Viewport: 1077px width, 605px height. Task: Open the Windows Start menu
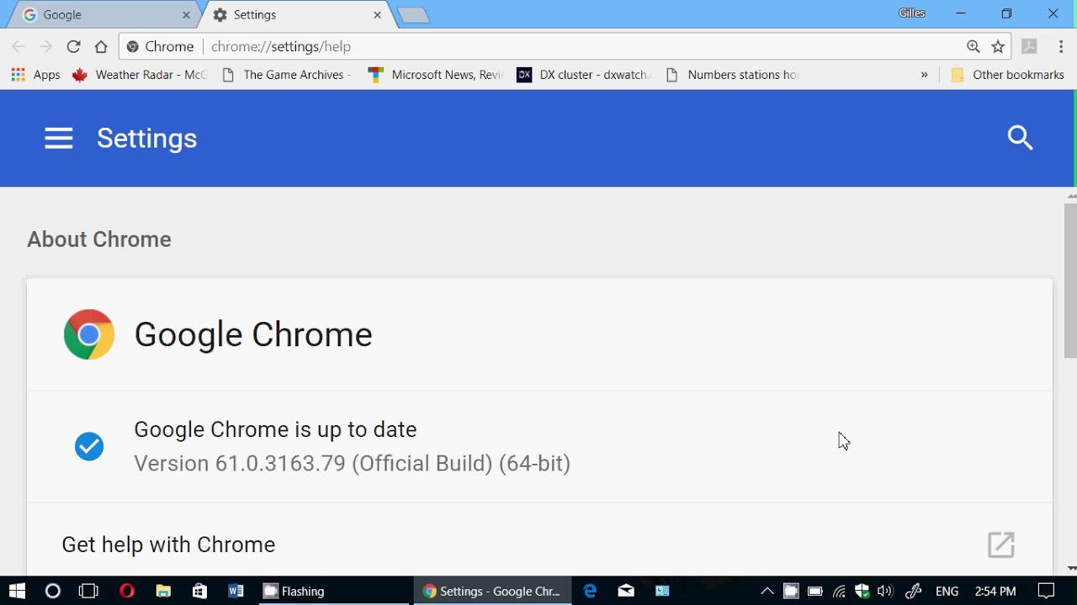point(17,592)
